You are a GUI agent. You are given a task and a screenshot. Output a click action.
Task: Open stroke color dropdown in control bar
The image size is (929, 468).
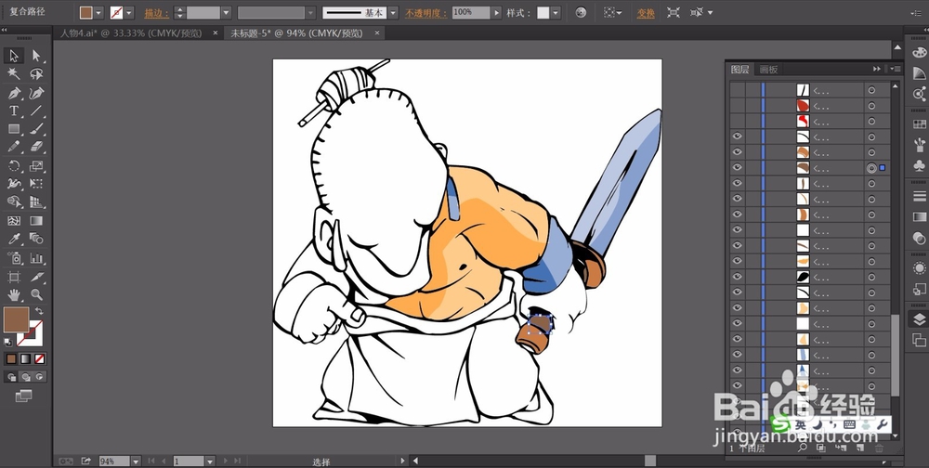click(129, 12)
